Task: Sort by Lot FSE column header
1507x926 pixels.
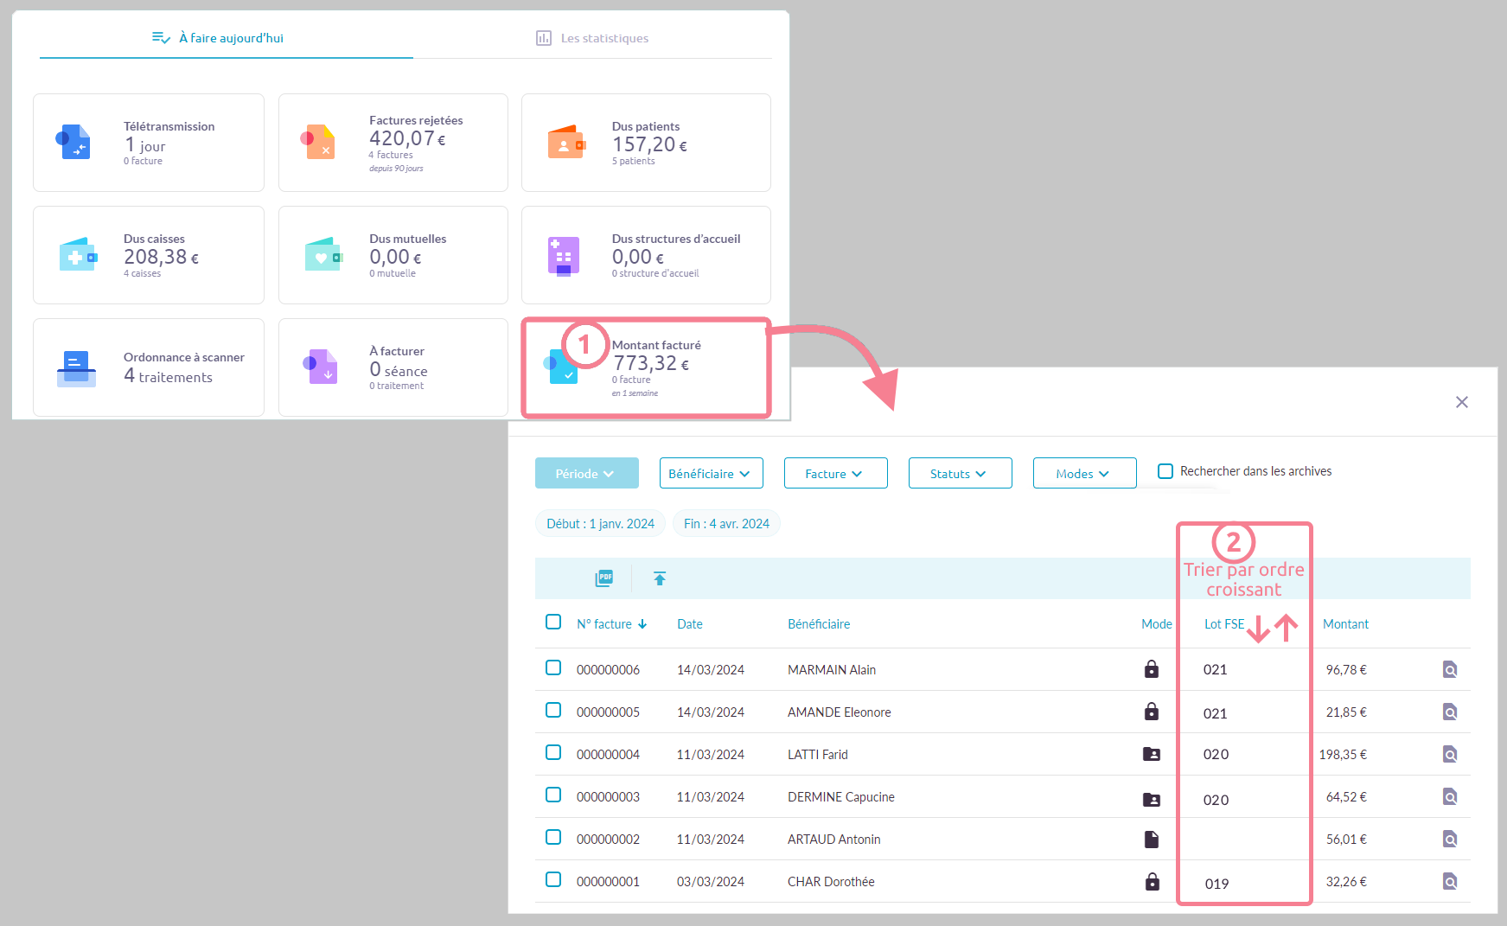Action: (1224, 624)
